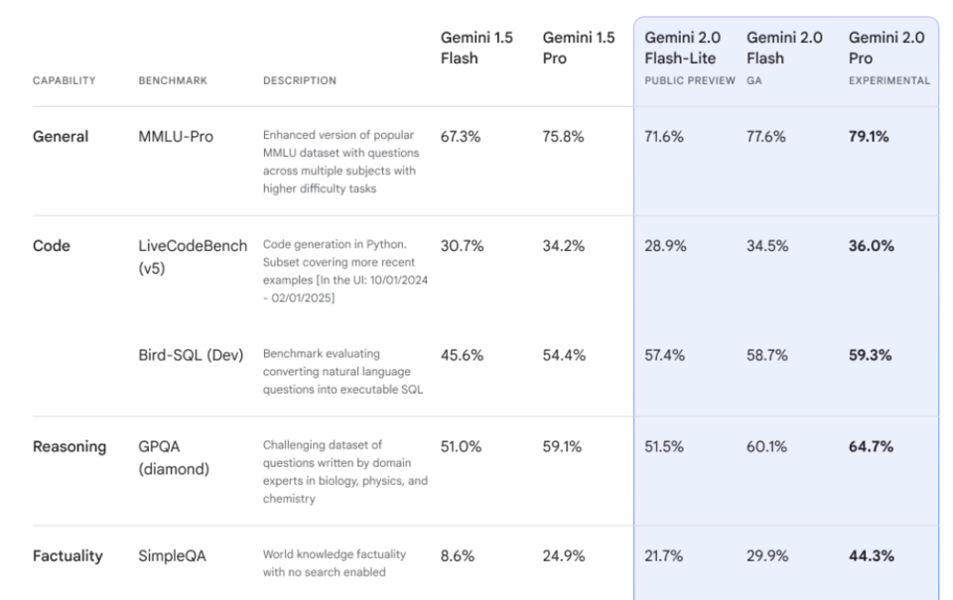
Task: Select the Gemini 2.0 Pro column header
Action: point(886,48)
